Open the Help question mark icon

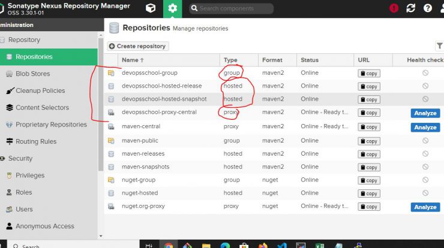click(428, 8)
